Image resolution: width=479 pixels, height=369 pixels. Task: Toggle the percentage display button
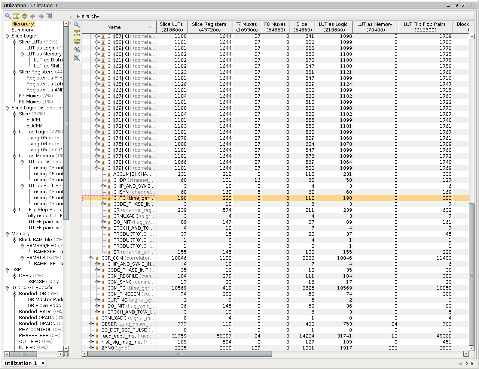pyautogui.click(x=77, y=50)
